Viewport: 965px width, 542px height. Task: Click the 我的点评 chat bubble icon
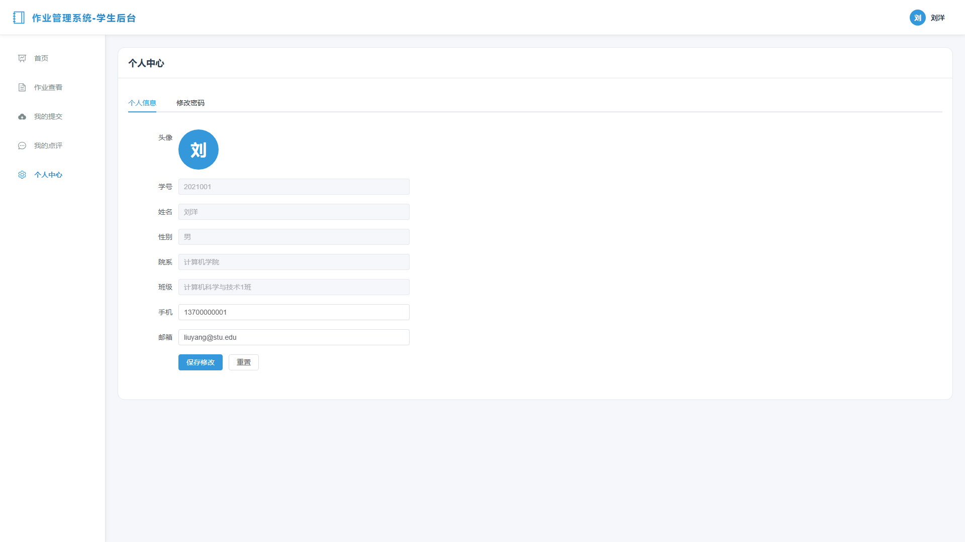tap(22, 146)
